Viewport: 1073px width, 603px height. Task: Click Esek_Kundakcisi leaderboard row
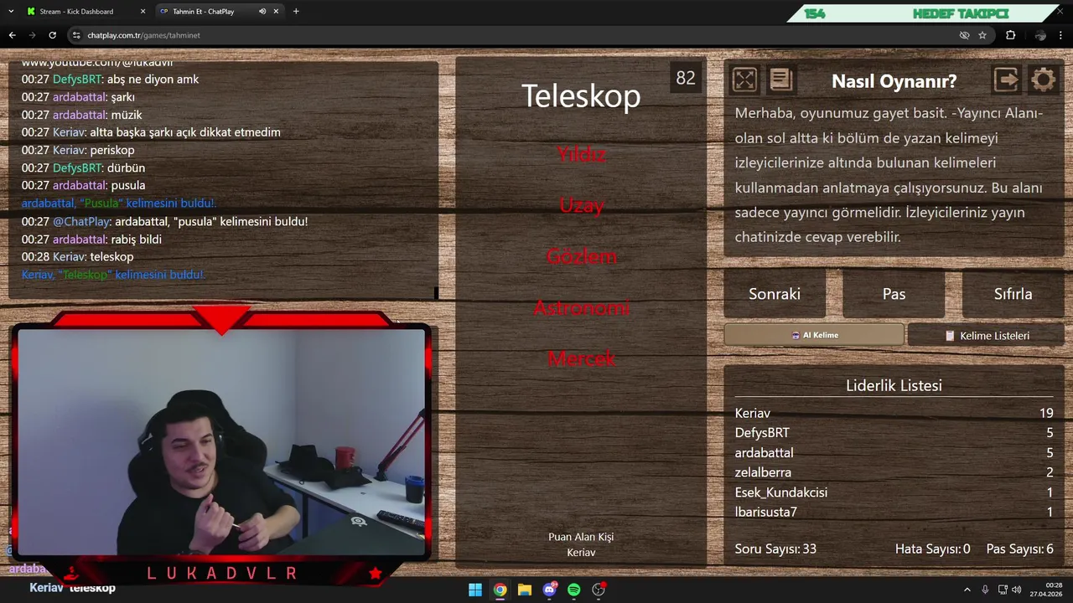(x=894, y=492)
